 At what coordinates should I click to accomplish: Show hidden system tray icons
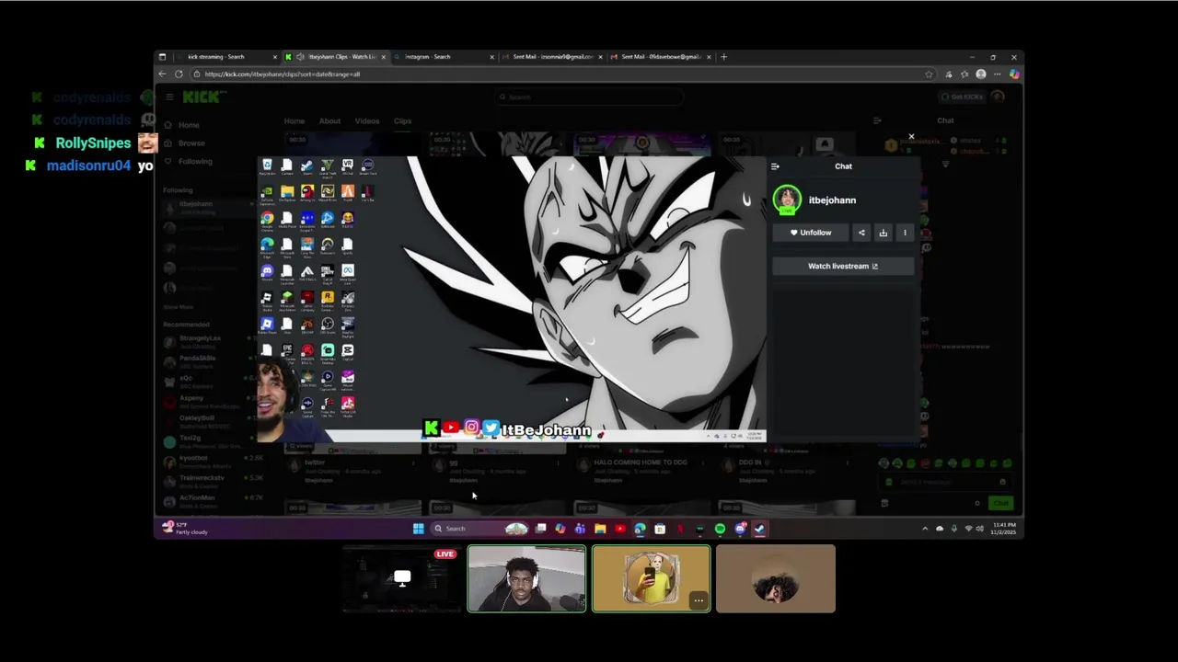coord(925,529)
